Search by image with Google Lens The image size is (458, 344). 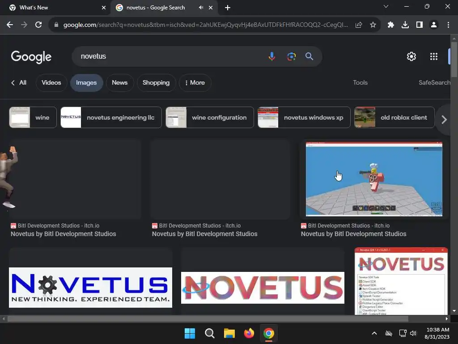pyautogui.click(x=291, y=56)
